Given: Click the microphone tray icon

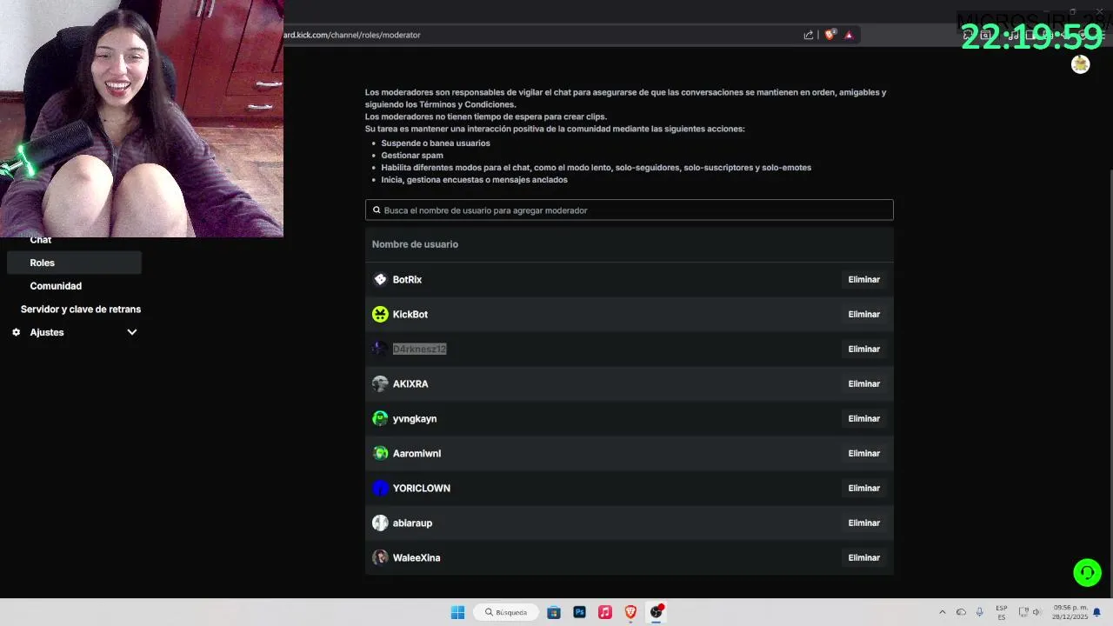Looking at the screenshot, I should tap(979, 612).
